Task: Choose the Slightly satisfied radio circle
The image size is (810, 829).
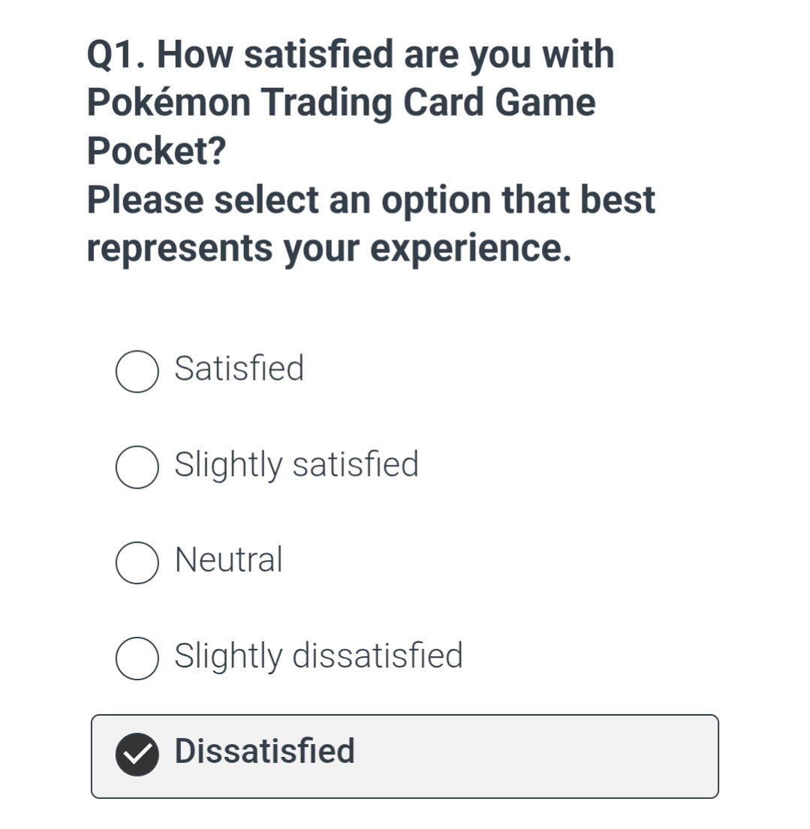Action: 137,467
